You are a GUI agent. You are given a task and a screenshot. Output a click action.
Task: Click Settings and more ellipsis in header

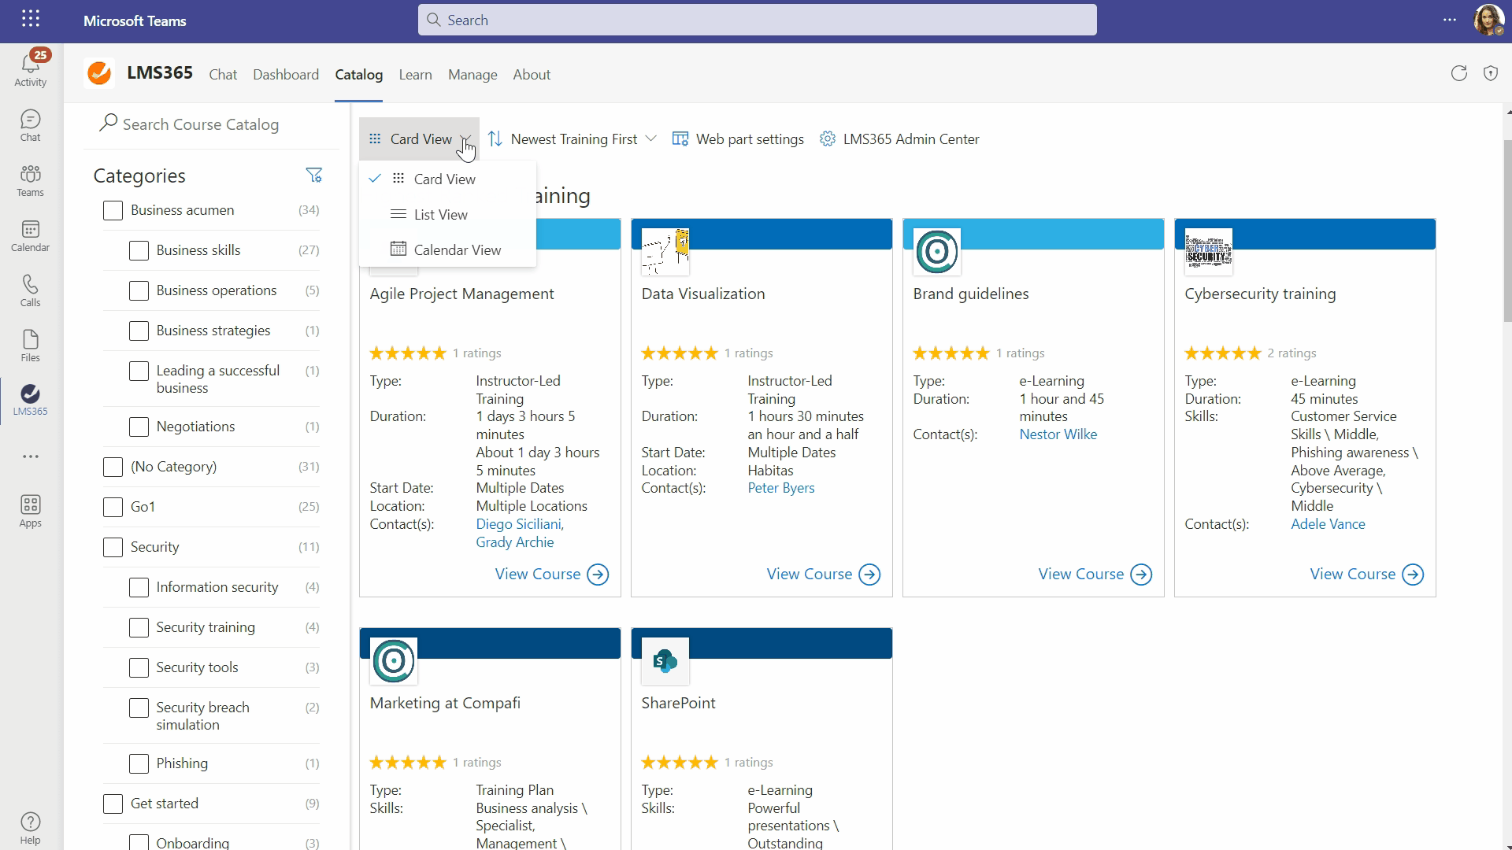point(1450,20)
